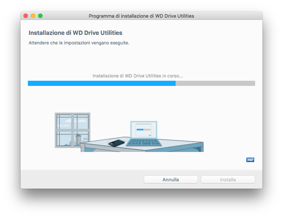Image resolution: width=283 pixels, height=218 pixels.
Task: Click the heading "Installazione di WD Drive Utilities"
Action: [76, 33]
